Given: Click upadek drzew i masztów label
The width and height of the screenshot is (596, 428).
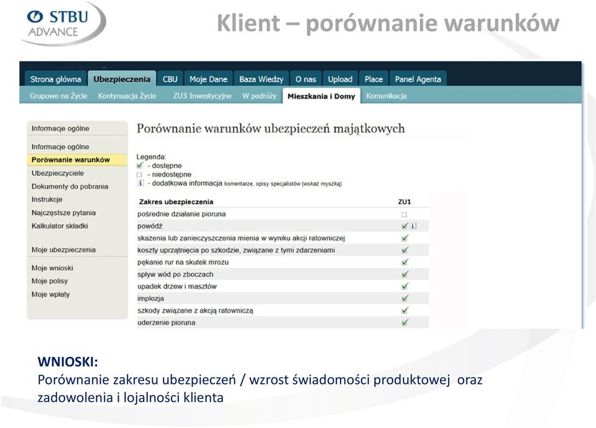Looking at the screenshot, I should point(177,286).
